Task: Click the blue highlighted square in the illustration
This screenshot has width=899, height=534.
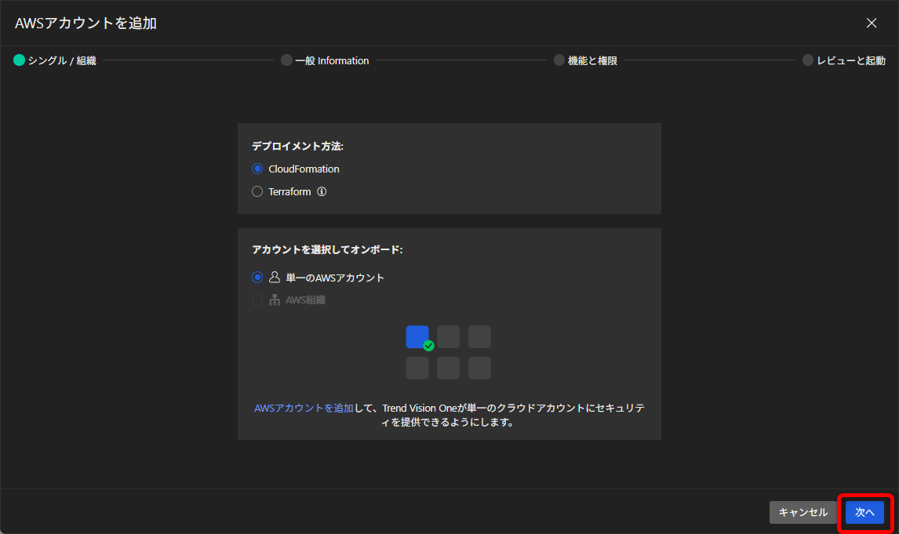Action: (x=417, y=336)
